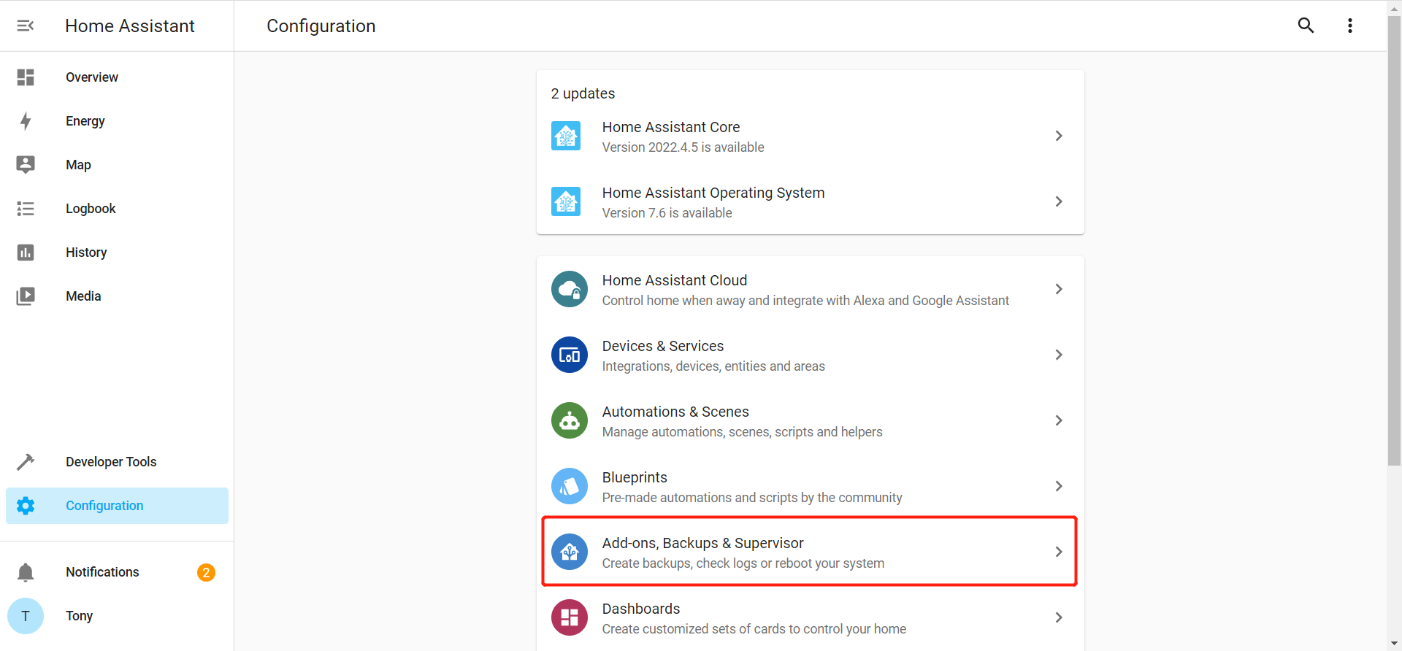Click the Dashboards icon
Screen dimensions: 1402x651
pos(570,617)
